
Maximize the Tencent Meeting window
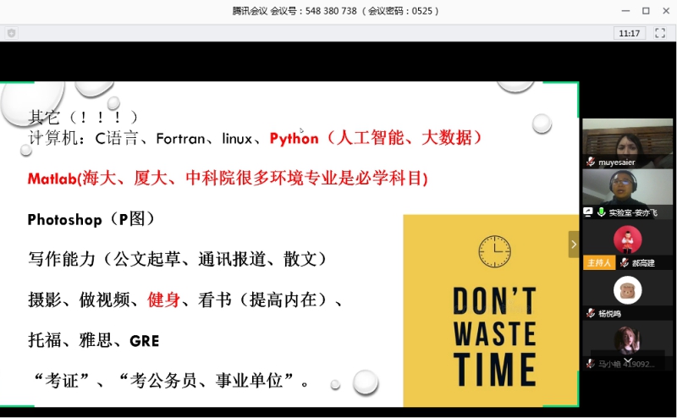tap(645, 11)
